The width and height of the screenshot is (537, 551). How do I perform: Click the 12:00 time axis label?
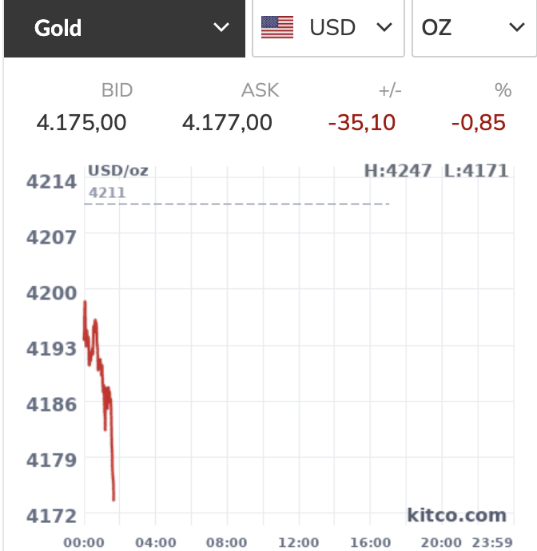click(x=299, y=542)
